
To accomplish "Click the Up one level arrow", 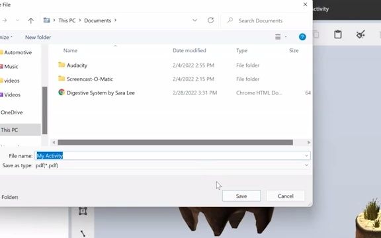I will [x=30, y=20].
